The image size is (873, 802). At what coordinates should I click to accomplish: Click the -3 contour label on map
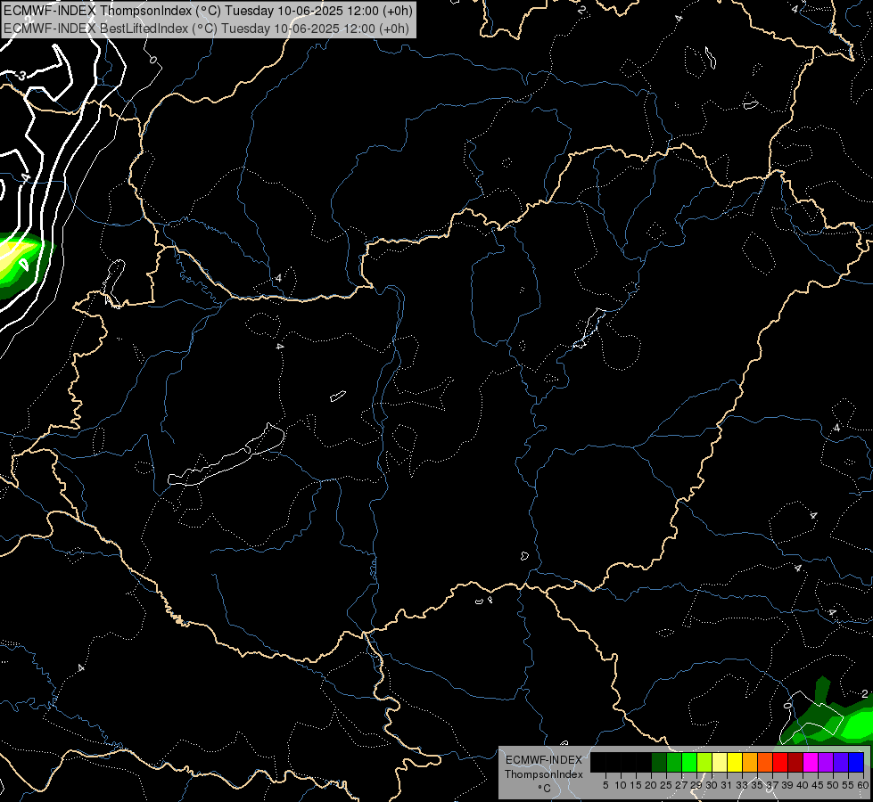[20, 76]
